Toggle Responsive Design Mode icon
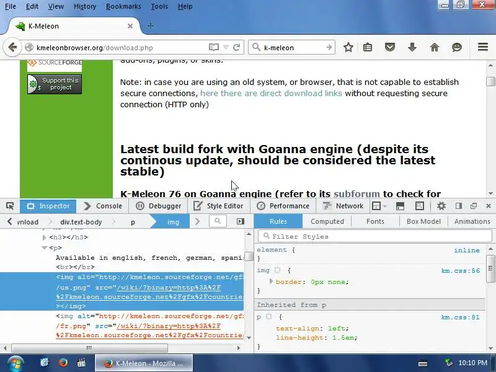This screenshot has height=372, width=496. click(420, 206)
